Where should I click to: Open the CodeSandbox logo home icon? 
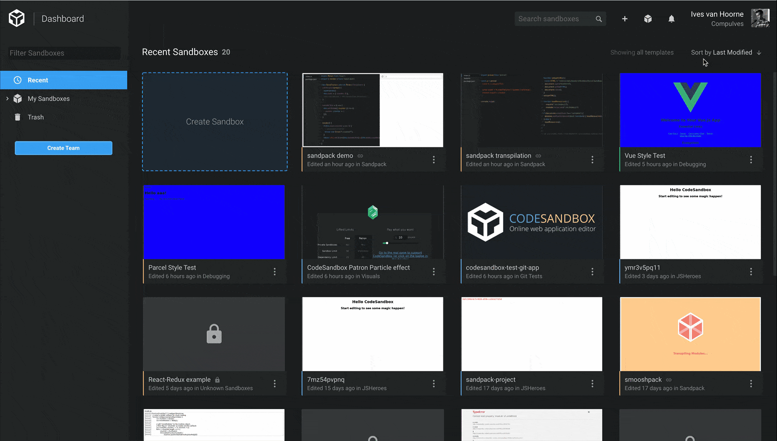(17, 18)
